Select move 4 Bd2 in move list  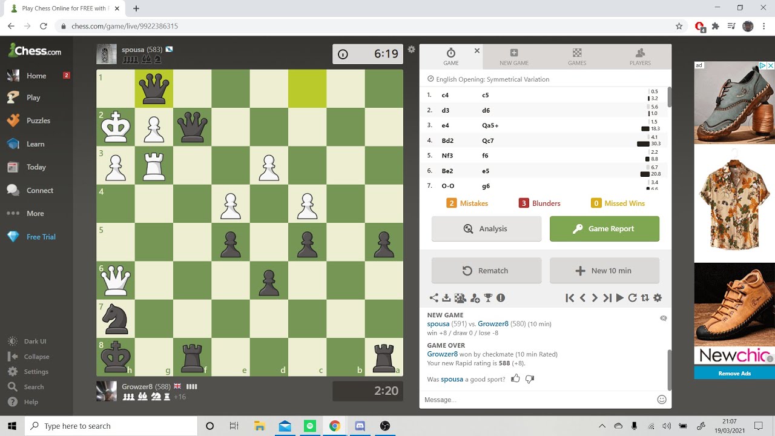447,140
